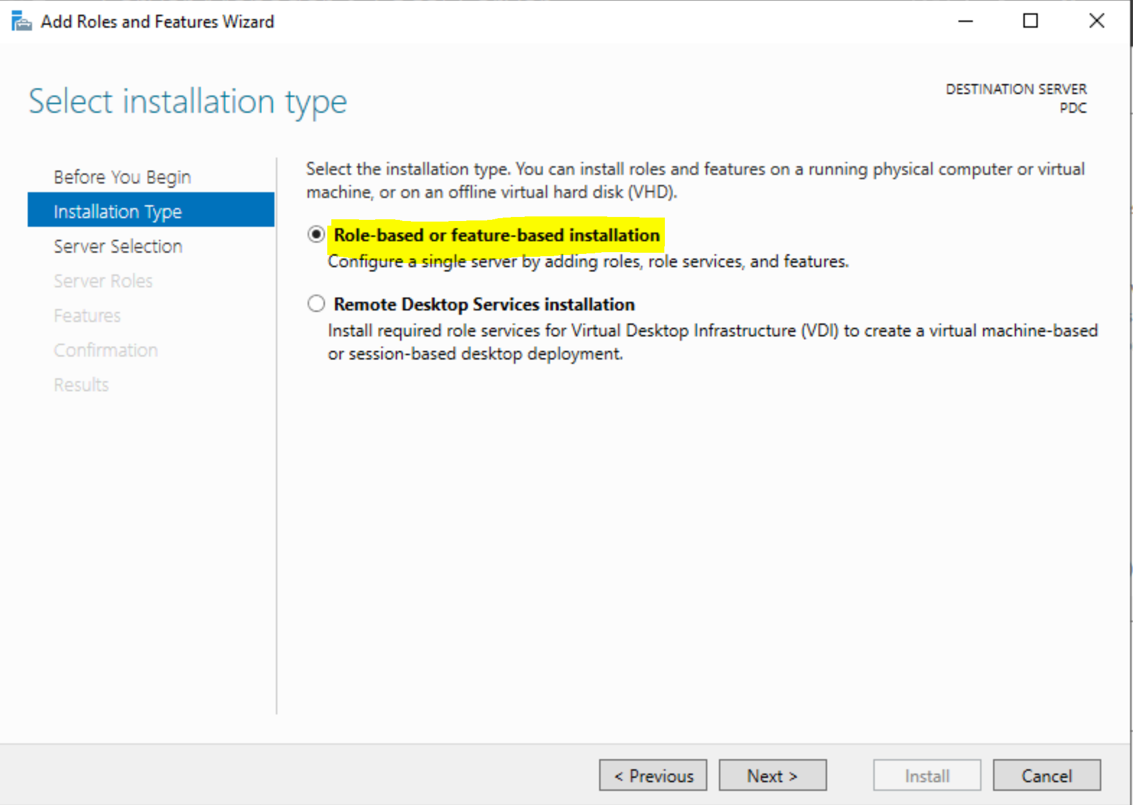1133x805 pixels.
Task: Click the Select the installation type intro paragraph
Action: [695, 180]
